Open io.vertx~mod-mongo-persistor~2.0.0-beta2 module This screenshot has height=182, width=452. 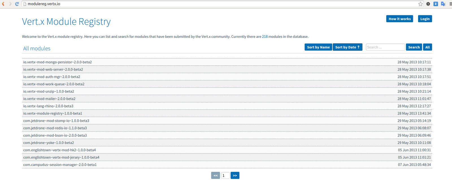tap(57, 62)
